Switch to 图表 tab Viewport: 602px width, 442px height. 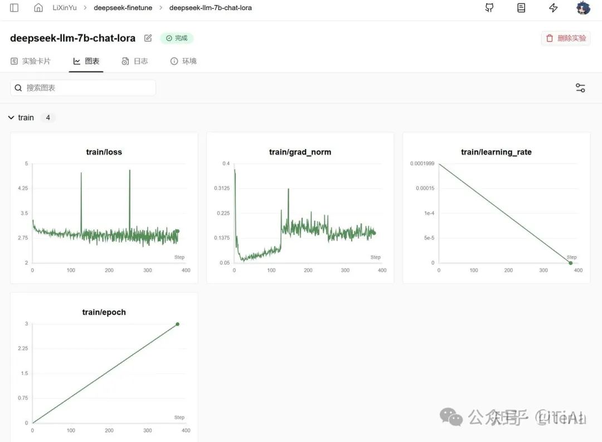pyautogui.click(x=86, y=61)
